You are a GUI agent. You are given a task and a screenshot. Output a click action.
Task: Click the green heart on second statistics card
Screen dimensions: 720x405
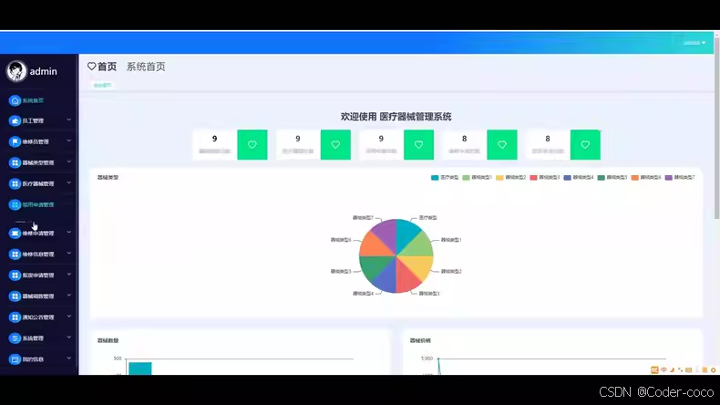pos(335,145)
